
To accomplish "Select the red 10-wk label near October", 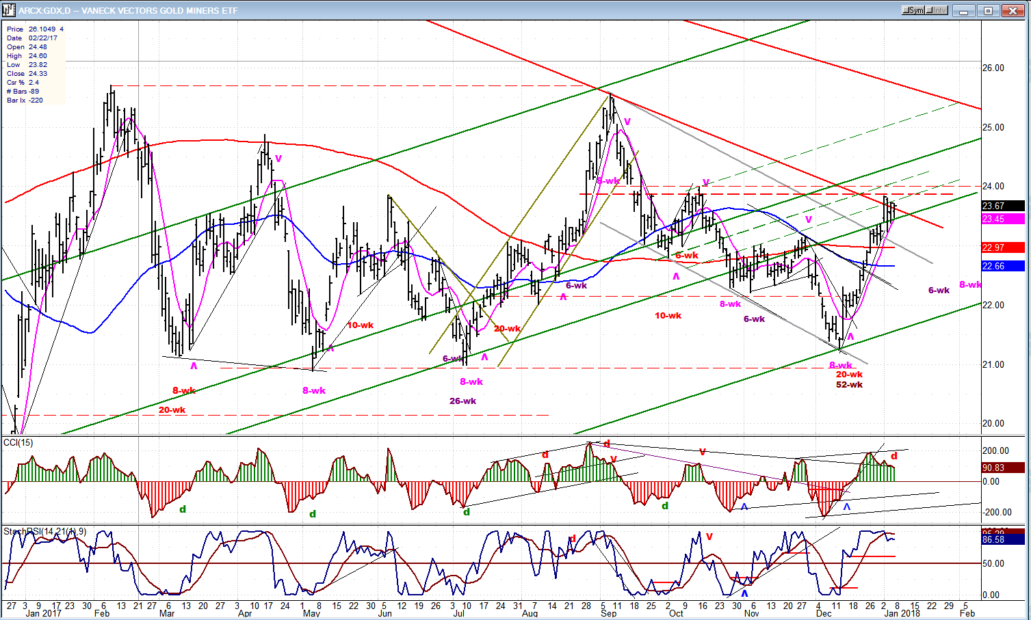I will [668, 316].
